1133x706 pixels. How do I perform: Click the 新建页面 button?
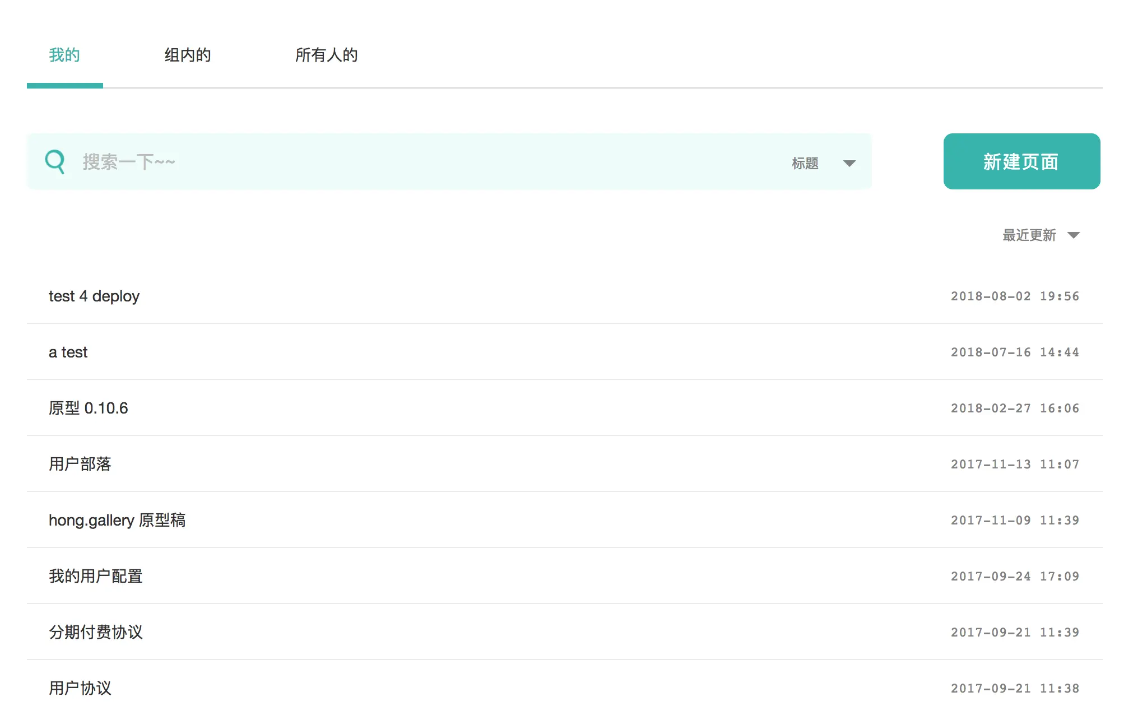click(x=1021, y=161)
